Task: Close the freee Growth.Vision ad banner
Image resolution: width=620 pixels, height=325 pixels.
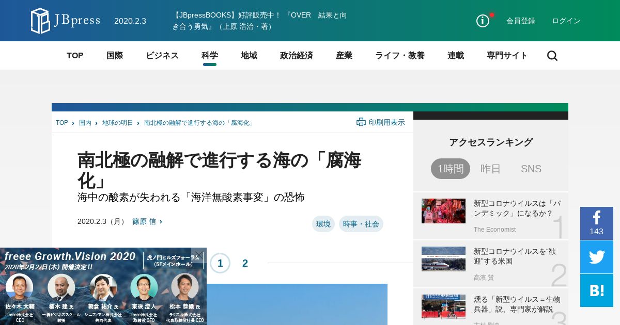Action: pos(198,254)
